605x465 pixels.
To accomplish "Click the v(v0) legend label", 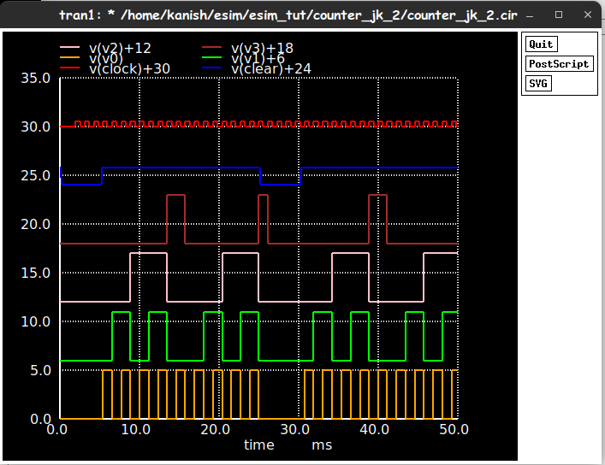I will (106, 59).
